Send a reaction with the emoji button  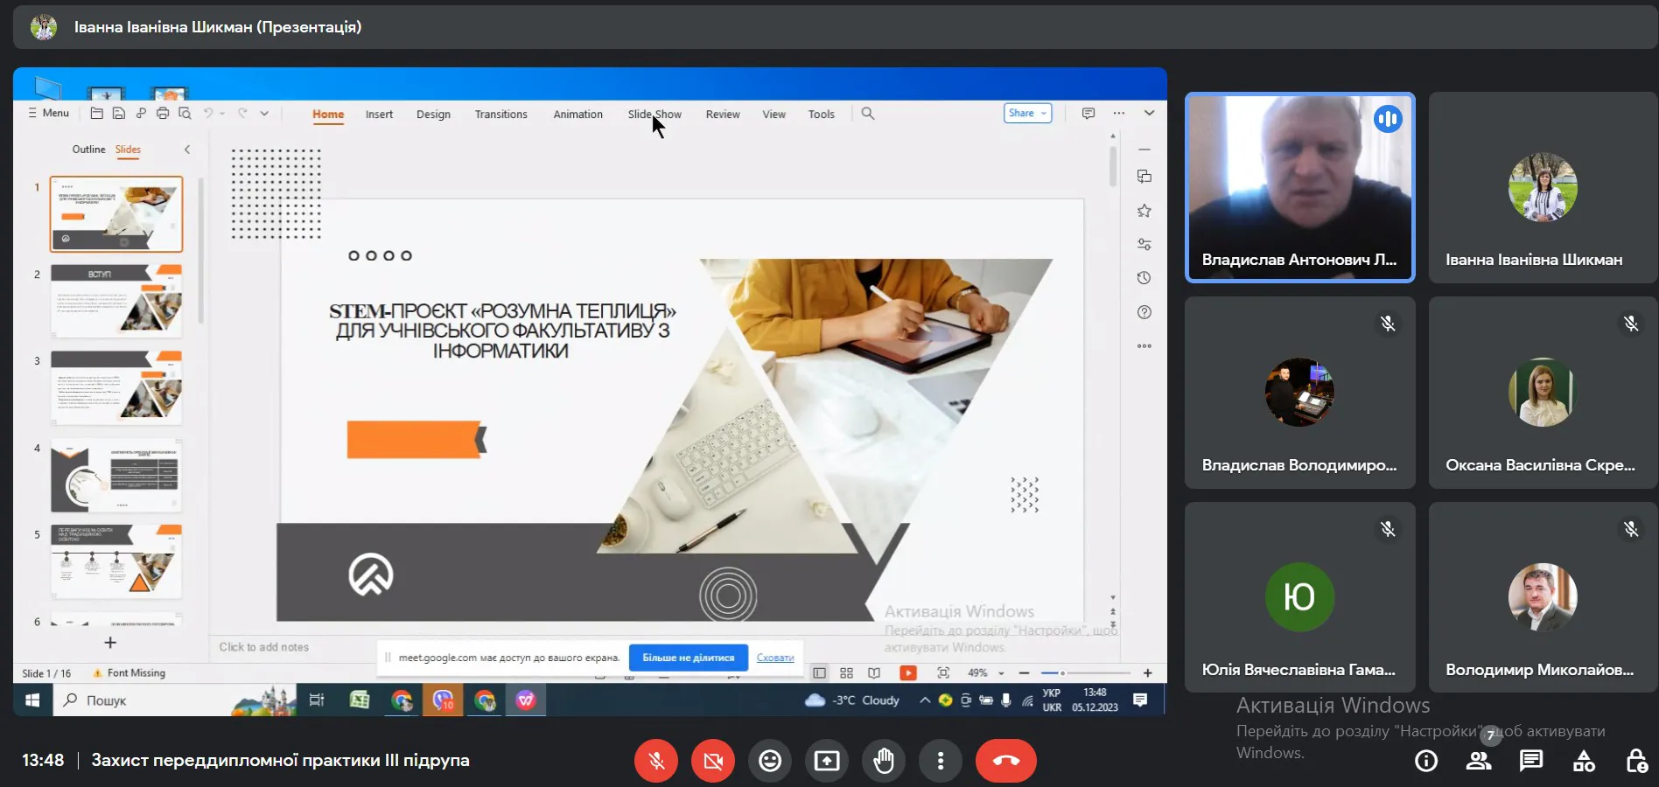click(x=770, y=761)
